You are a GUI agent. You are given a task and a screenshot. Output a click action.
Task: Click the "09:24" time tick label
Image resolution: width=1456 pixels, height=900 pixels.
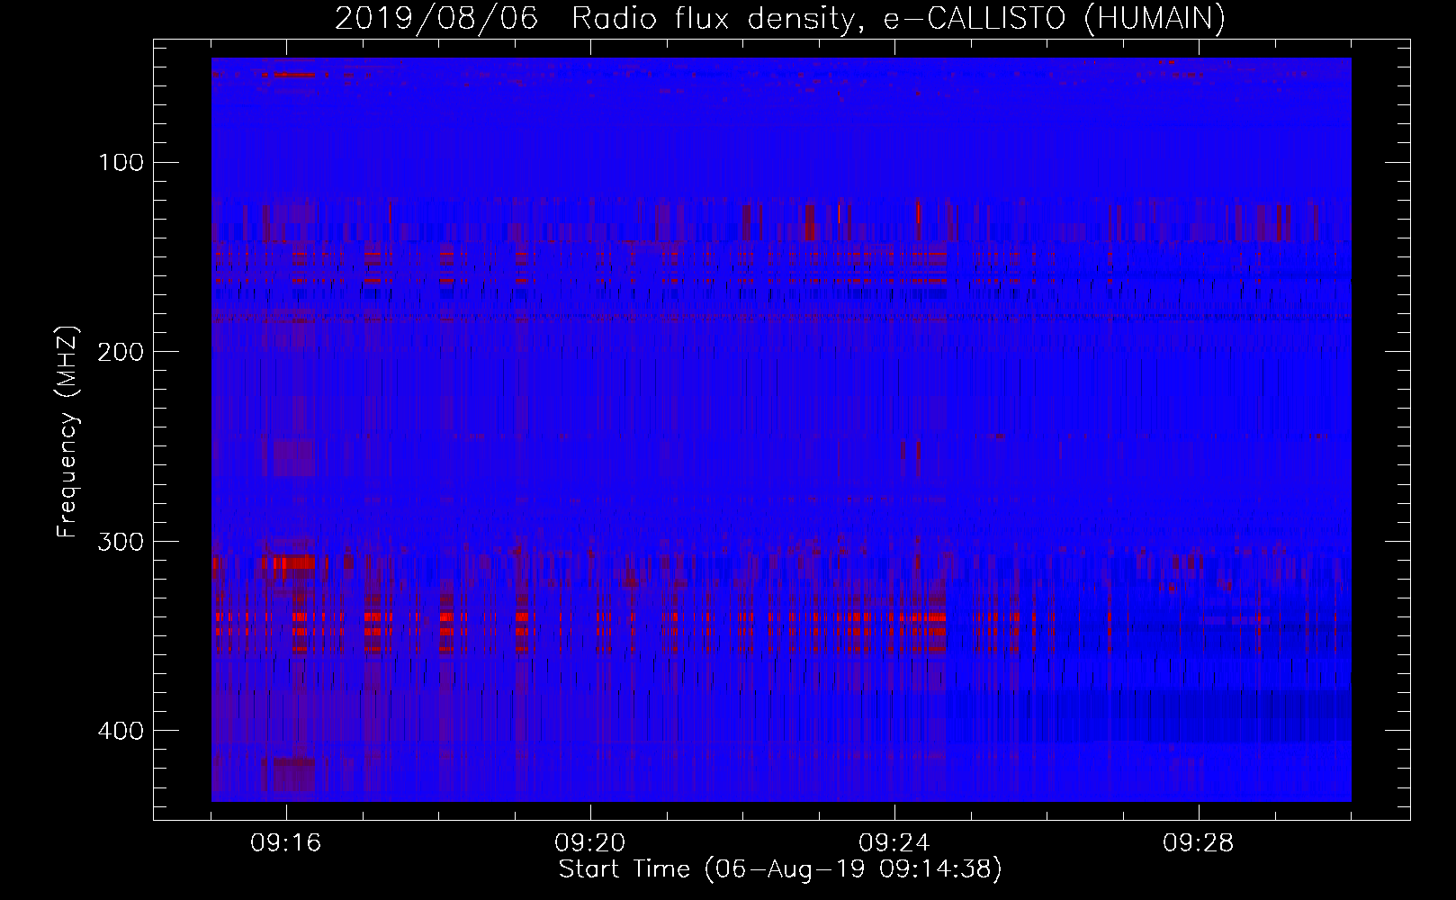pyautogui.click(x=894, y=843)
